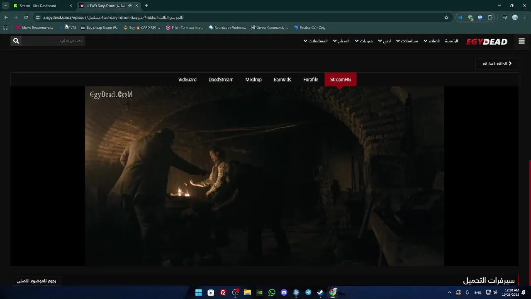Open the Movie Recommend... bookmark
531x299 pixels.
tap(34, 28)
